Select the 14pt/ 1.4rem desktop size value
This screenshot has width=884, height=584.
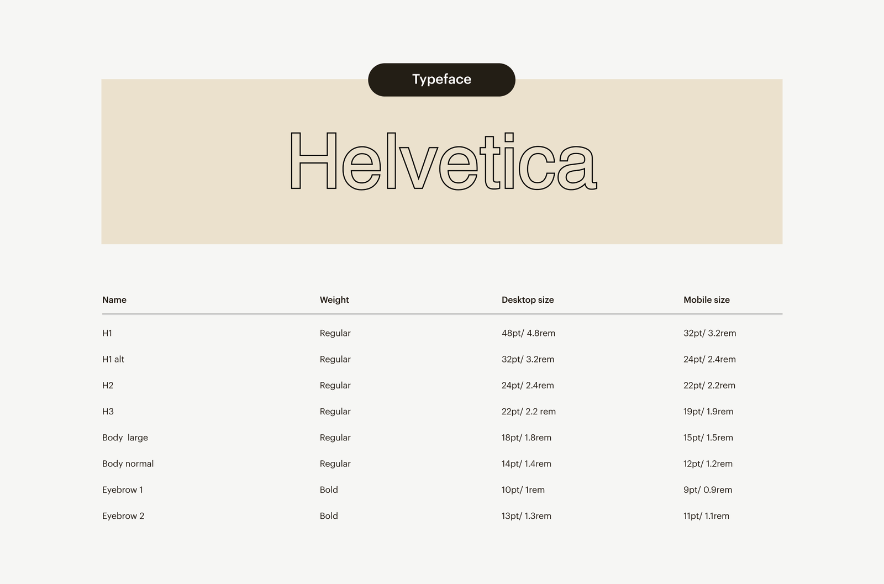(x=527, y=464)
